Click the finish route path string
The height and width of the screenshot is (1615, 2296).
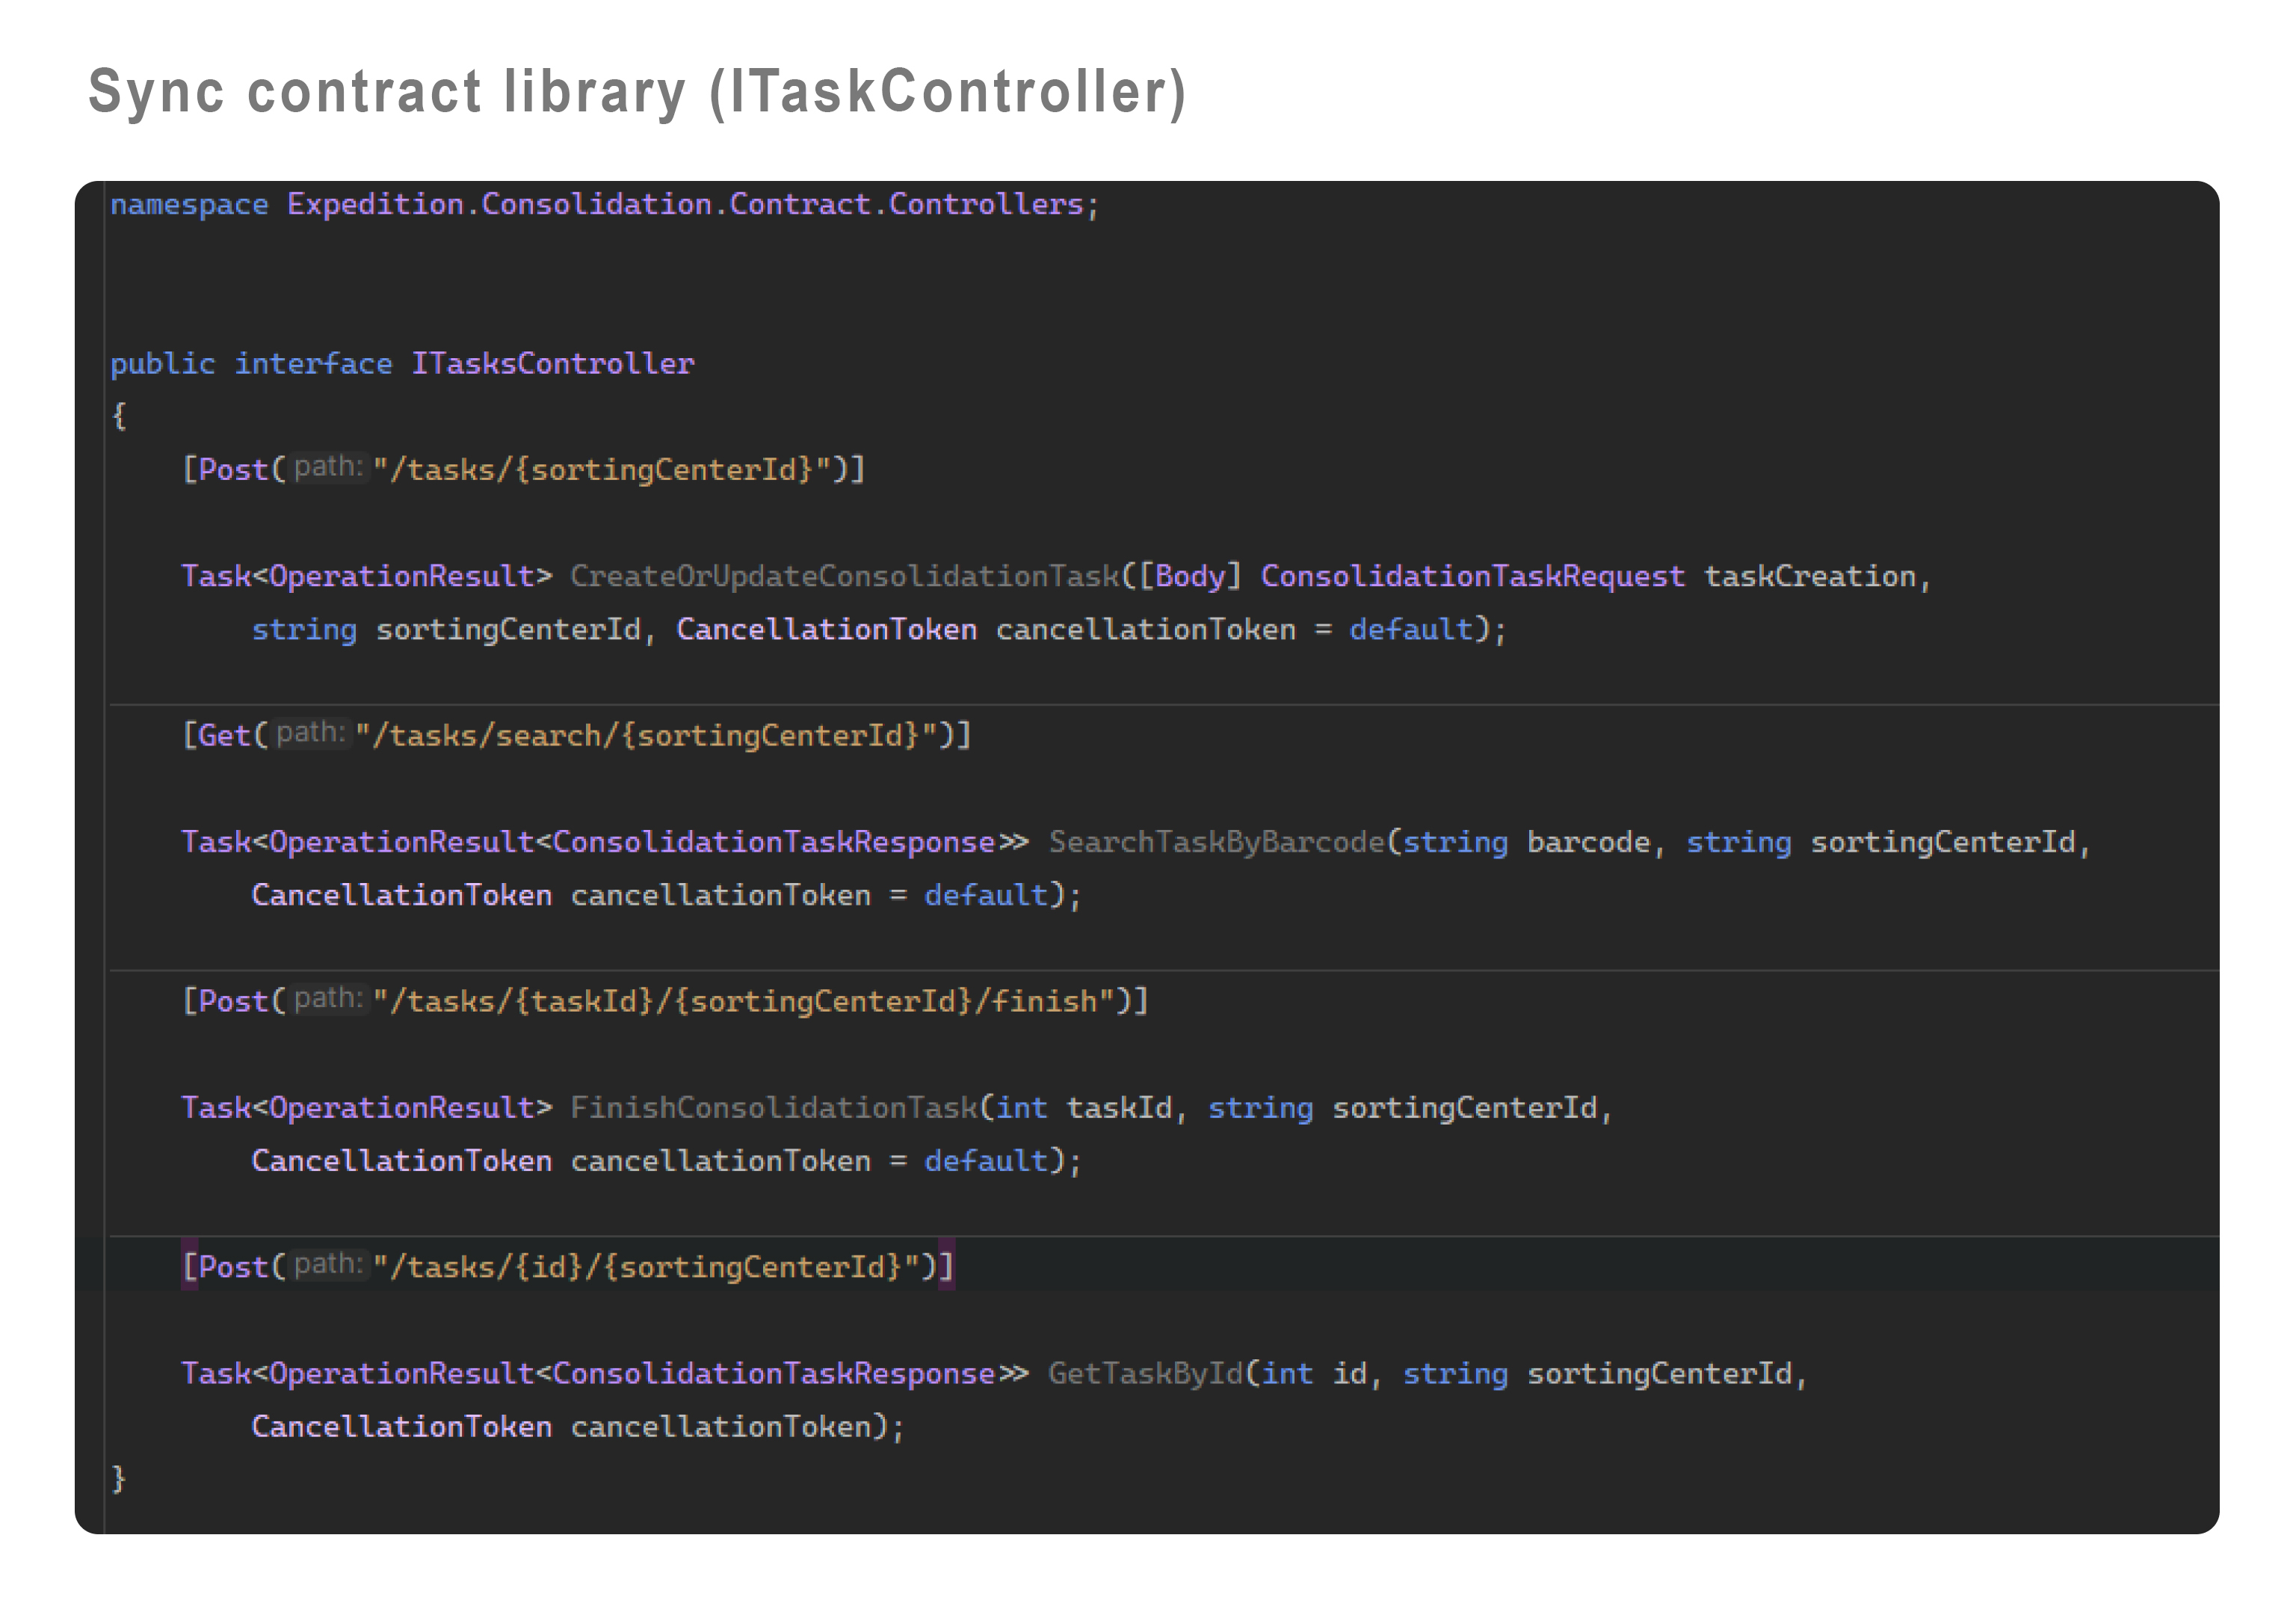pyautogui.click(x=752, y=1000)
